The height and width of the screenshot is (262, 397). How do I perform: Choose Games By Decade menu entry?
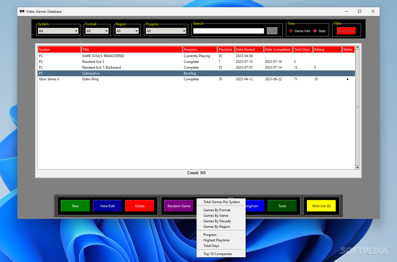[217, 221]
